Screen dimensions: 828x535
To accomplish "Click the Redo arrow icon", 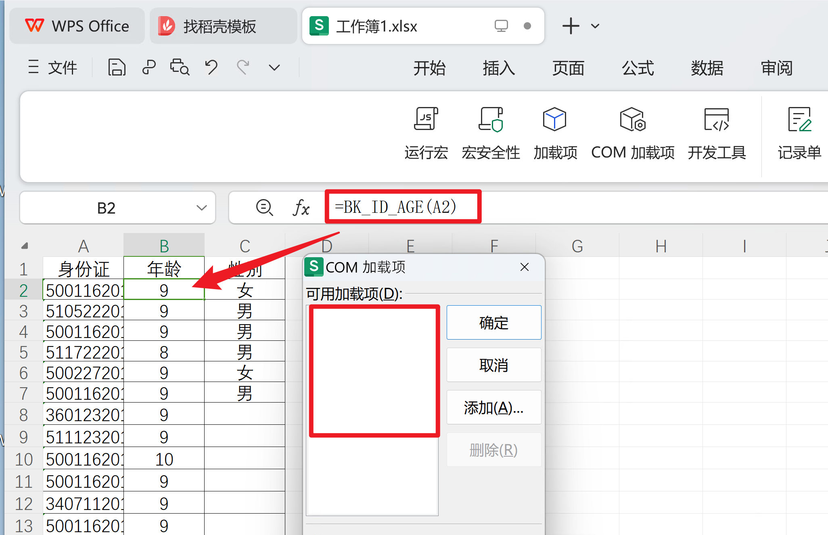I will point(243,67).
